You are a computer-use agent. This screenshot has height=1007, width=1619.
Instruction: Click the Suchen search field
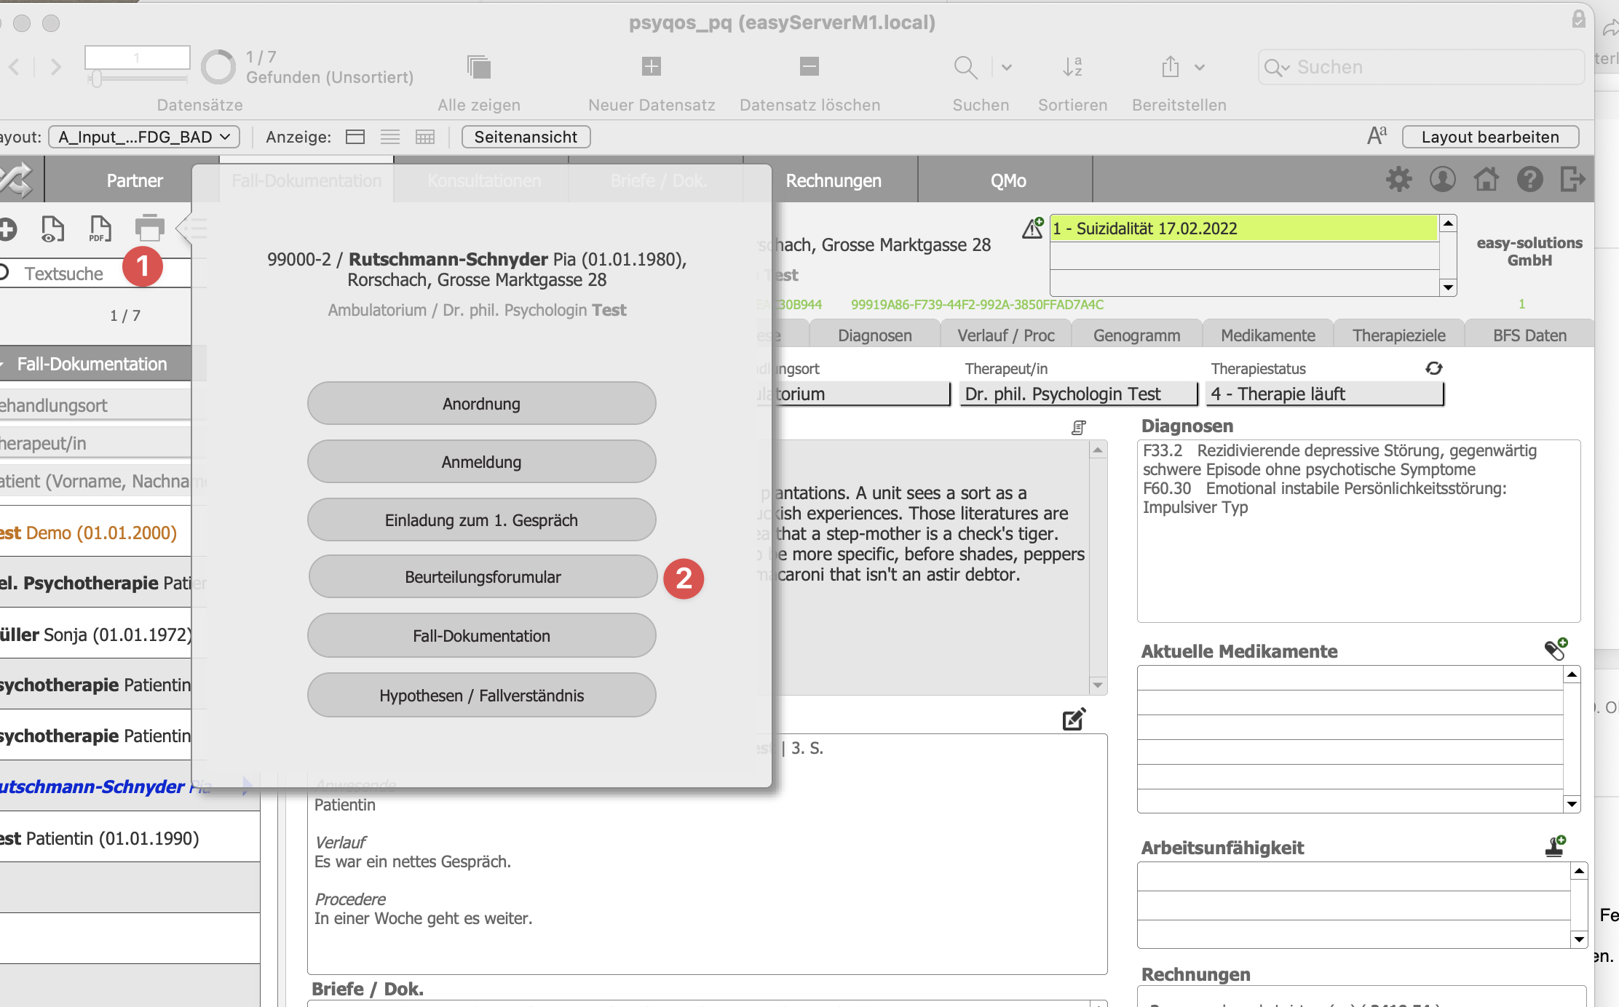coord(1421,67)
